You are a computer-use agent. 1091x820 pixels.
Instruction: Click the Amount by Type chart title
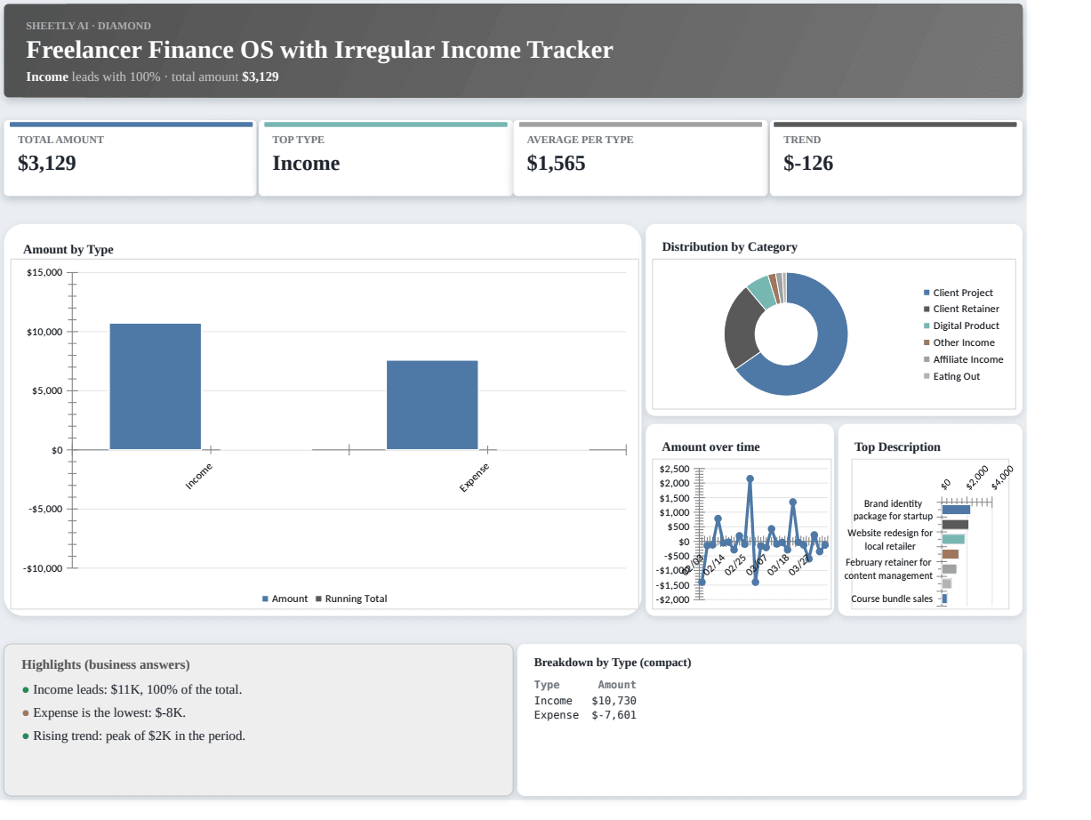[x=68, y=249]
